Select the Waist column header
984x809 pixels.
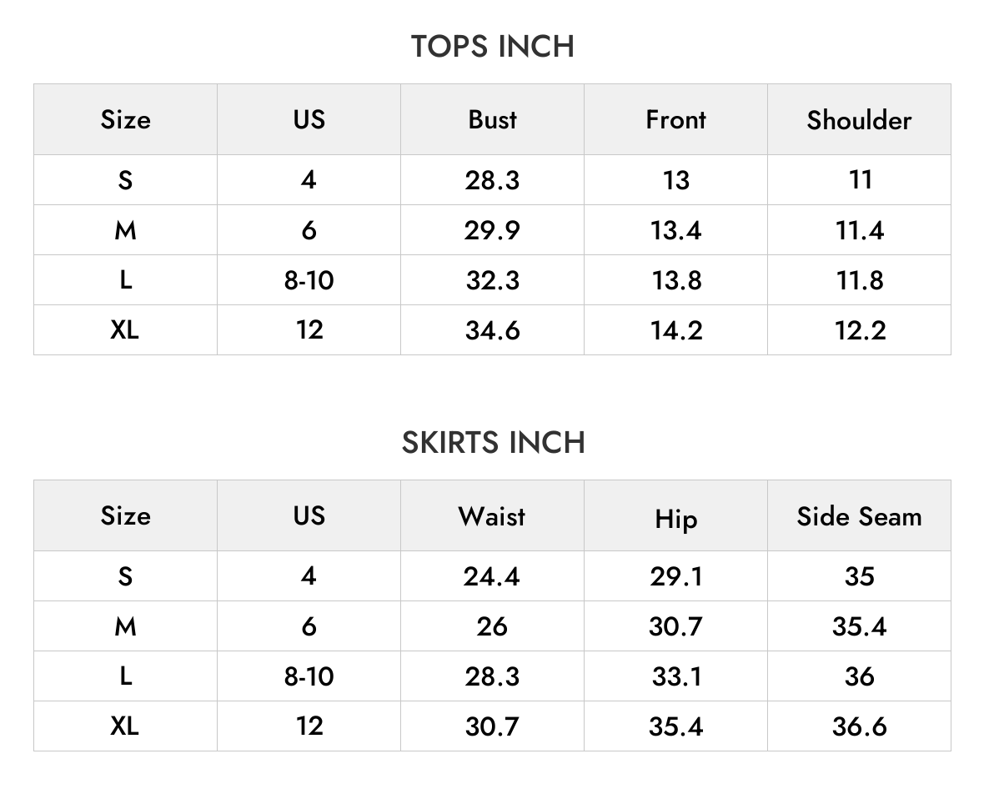492,516
